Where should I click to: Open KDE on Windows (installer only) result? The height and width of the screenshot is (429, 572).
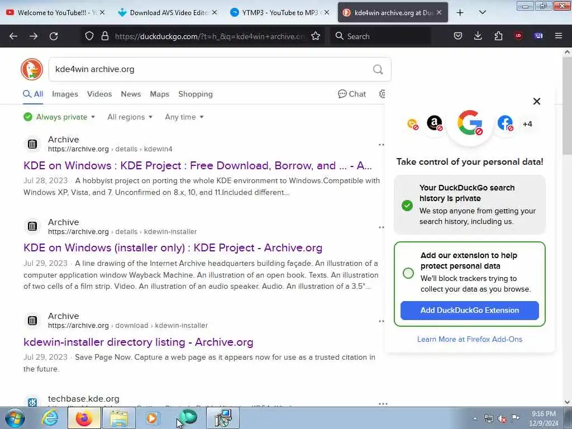(x=173, y=247)
